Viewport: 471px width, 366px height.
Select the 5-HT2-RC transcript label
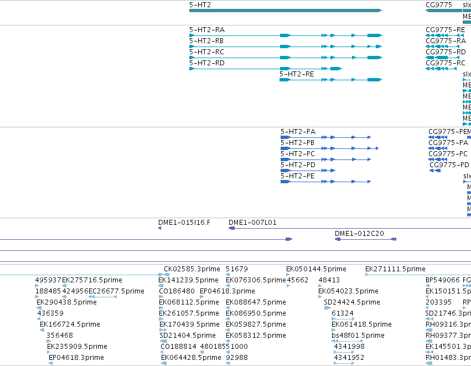206,52
